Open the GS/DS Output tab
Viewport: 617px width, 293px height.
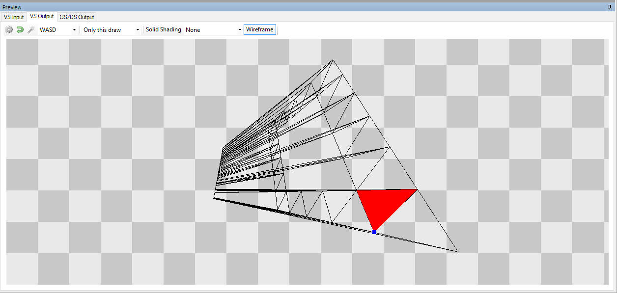click(x=77, y=17)
